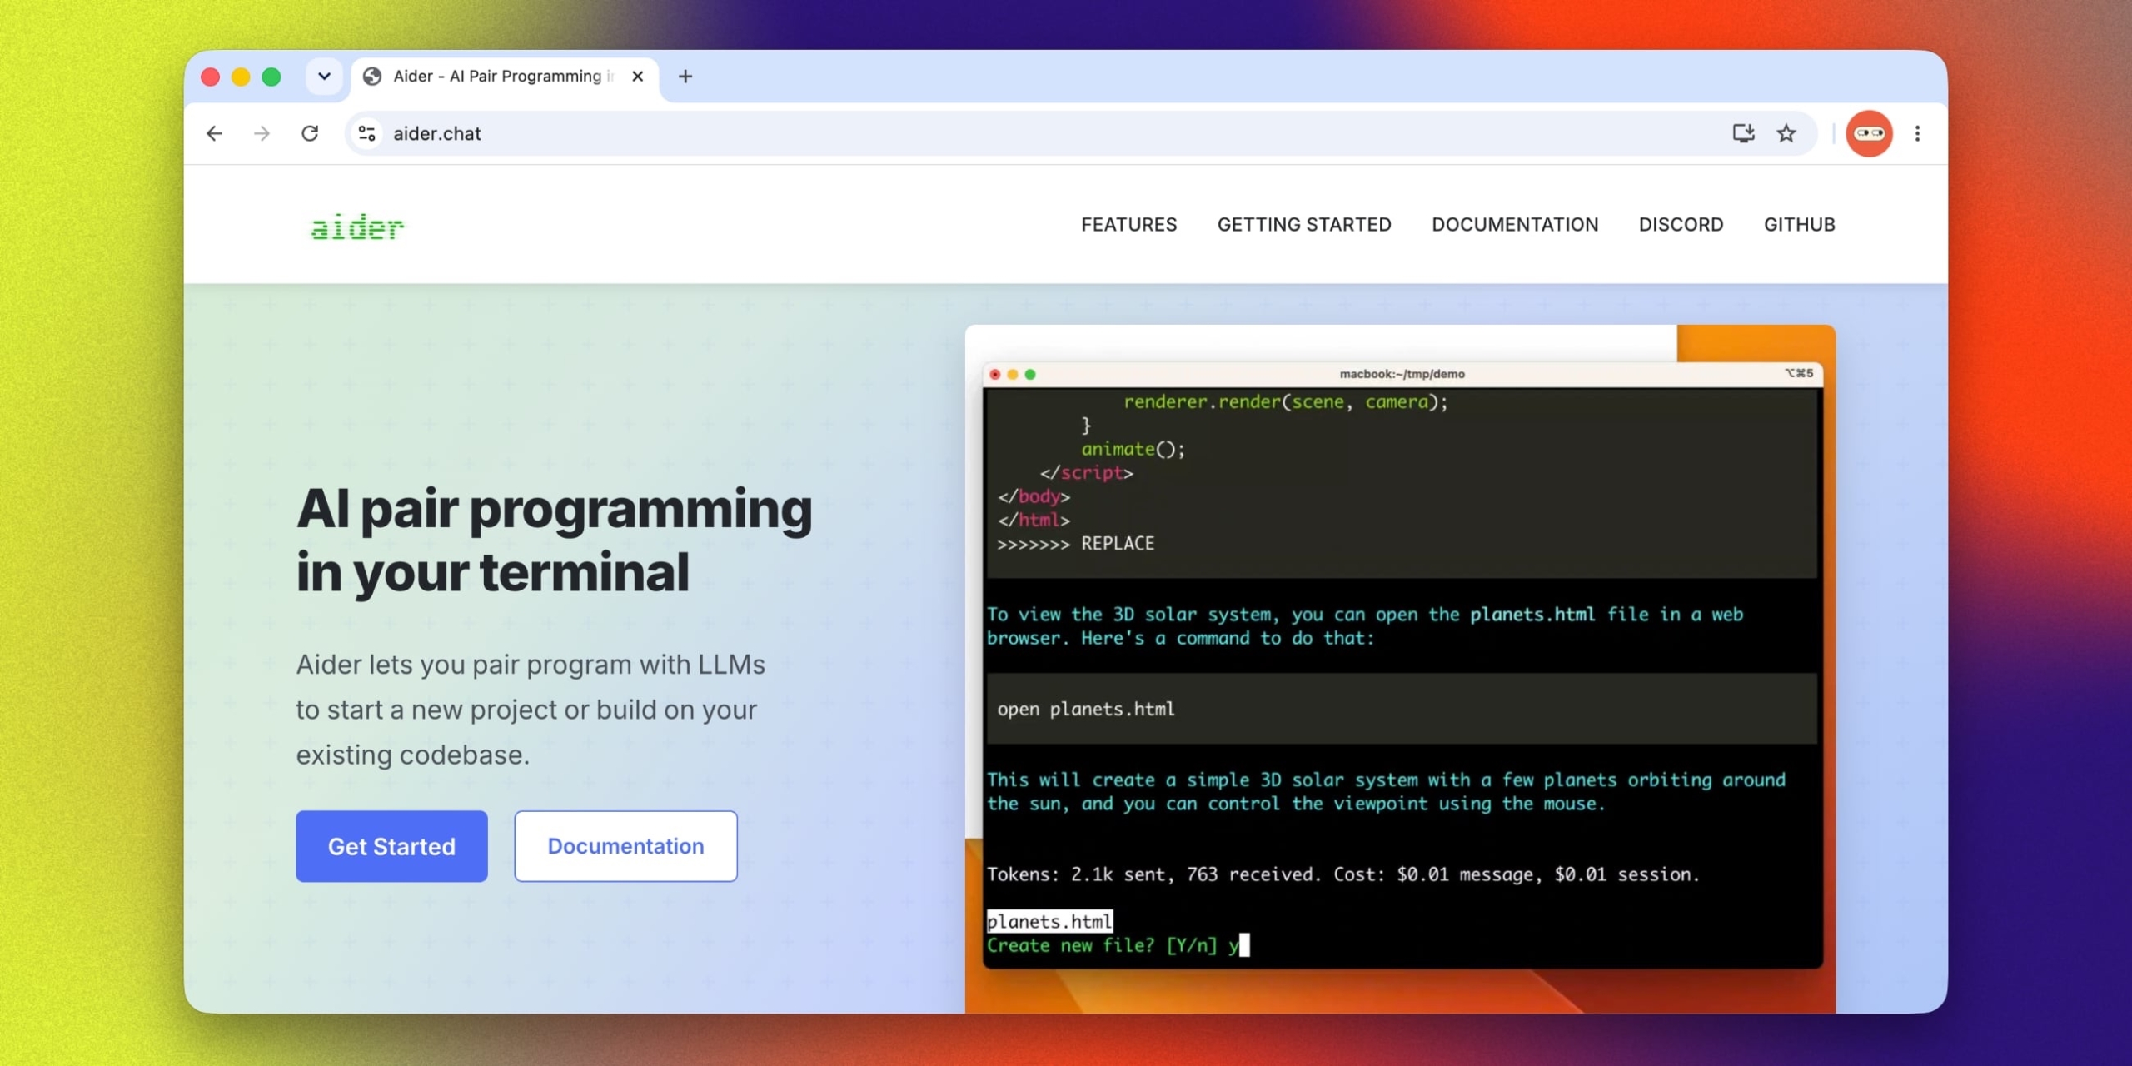Viewport: 2132px width, 1066px height.
Task: Click the 'Create new file? [Y/n]' prompt
Action: tap(1102, 945)
